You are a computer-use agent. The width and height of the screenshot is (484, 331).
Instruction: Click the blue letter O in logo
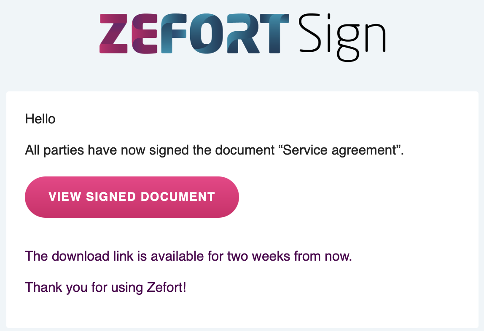pos(206,34)
